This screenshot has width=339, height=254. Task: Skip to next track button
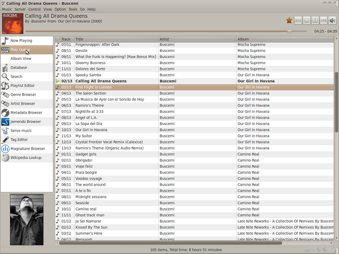coord(324,21)
